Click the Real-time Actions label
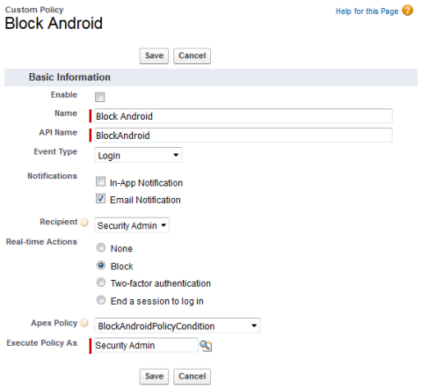Screen dimensions: 422x389 click(x=41, y=242)
